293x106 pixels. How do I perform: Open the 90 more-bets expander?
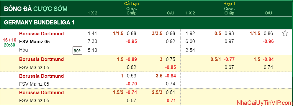point(77,50)
